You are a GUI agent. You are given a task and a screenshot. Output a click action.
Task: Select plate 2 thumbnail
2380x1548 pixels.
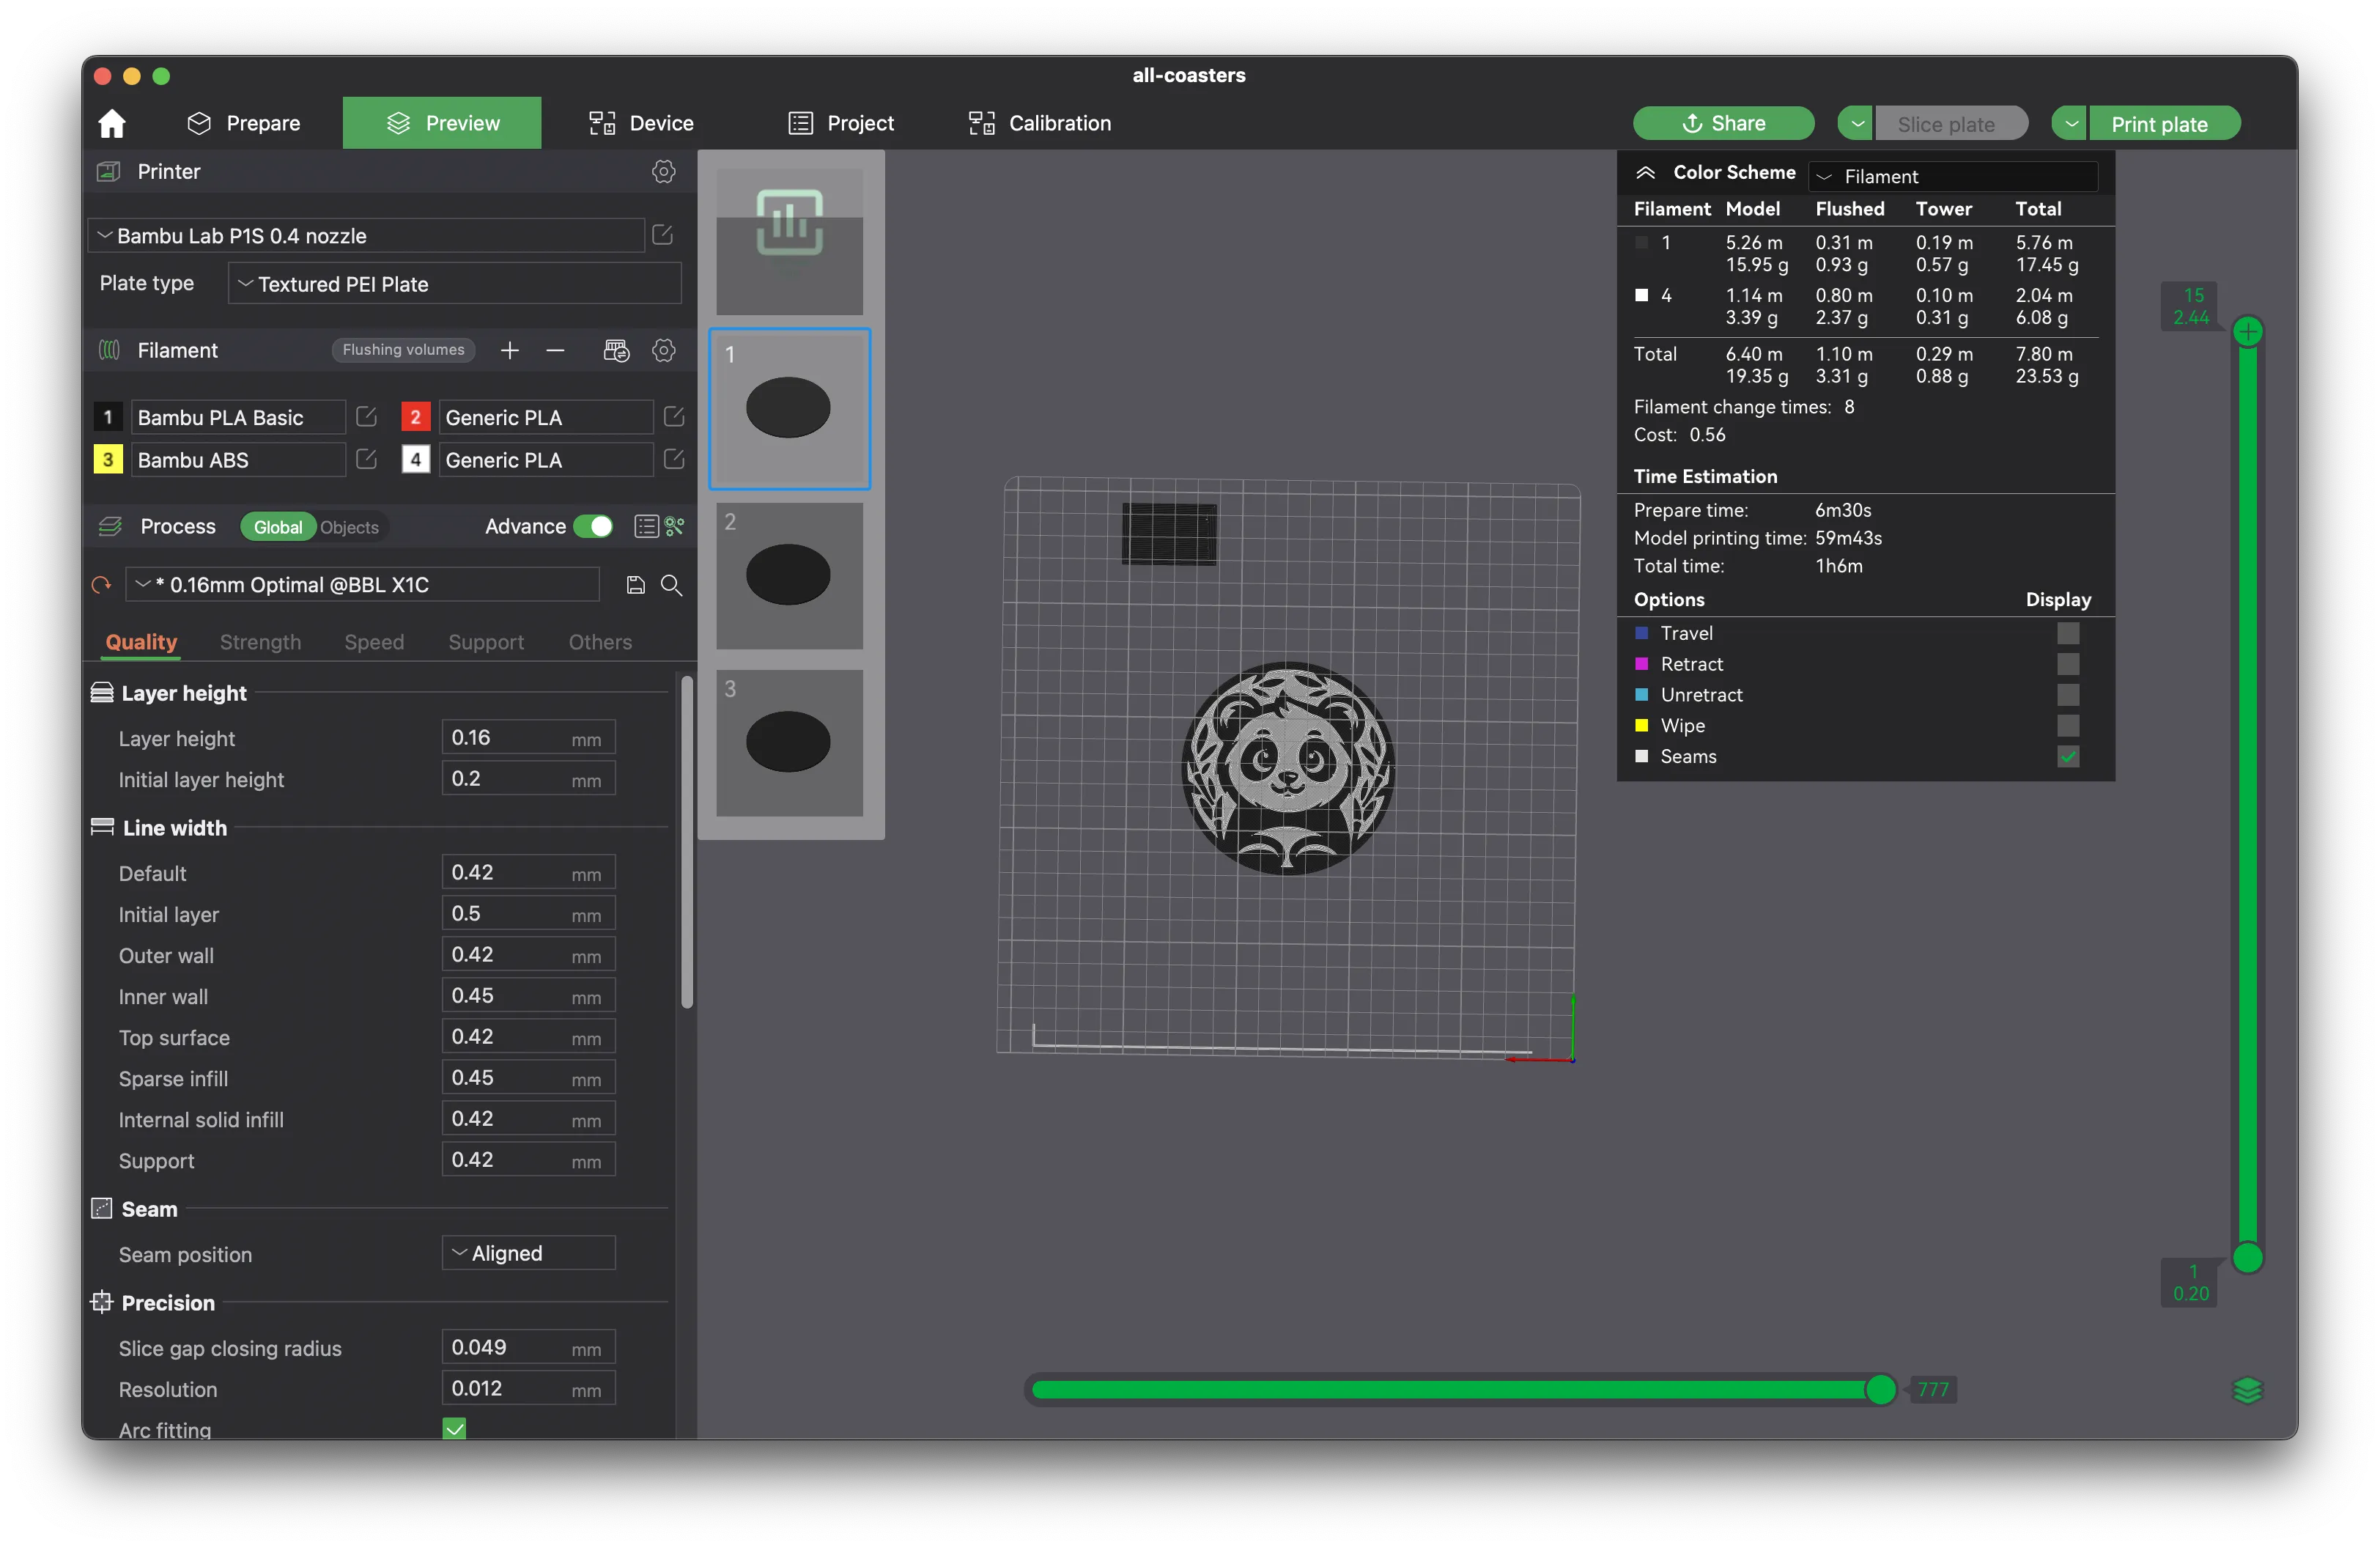(789, 575)
